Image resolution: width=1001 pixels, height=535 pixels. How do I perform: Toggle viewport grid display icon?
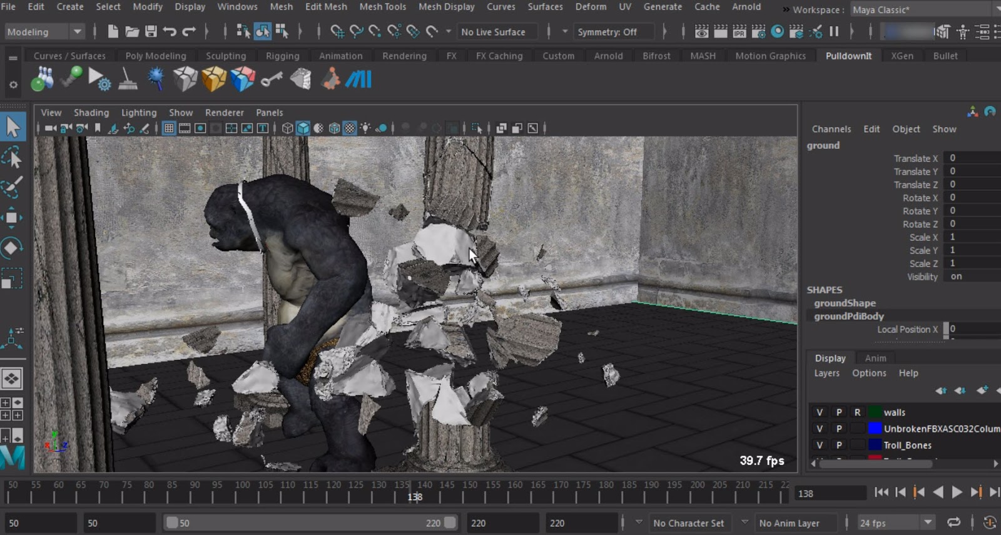[169, 128]
